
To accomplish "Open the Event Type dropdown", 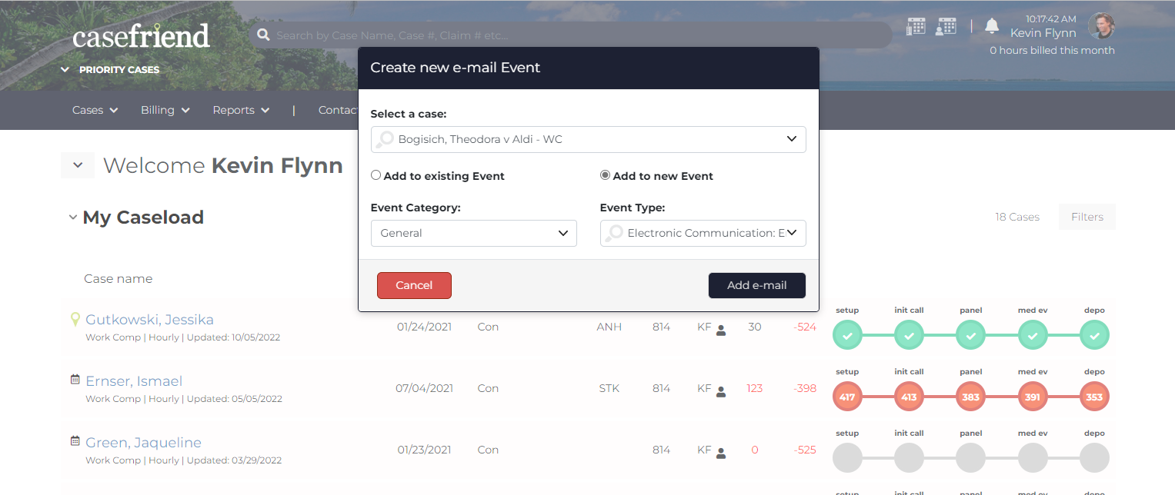I will [703, 233].
